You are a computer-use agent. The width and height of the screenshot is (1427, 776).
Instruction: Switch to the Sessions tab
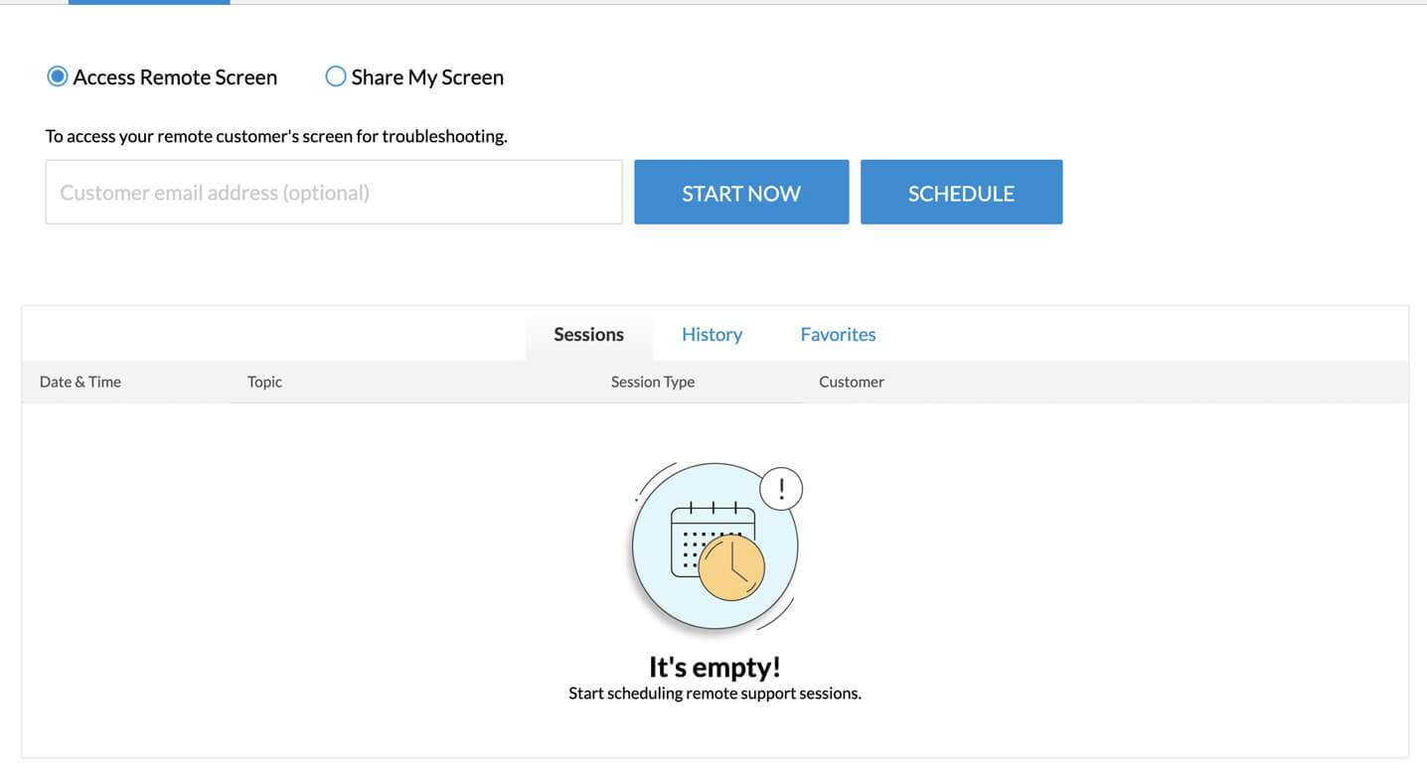(588, 335)
